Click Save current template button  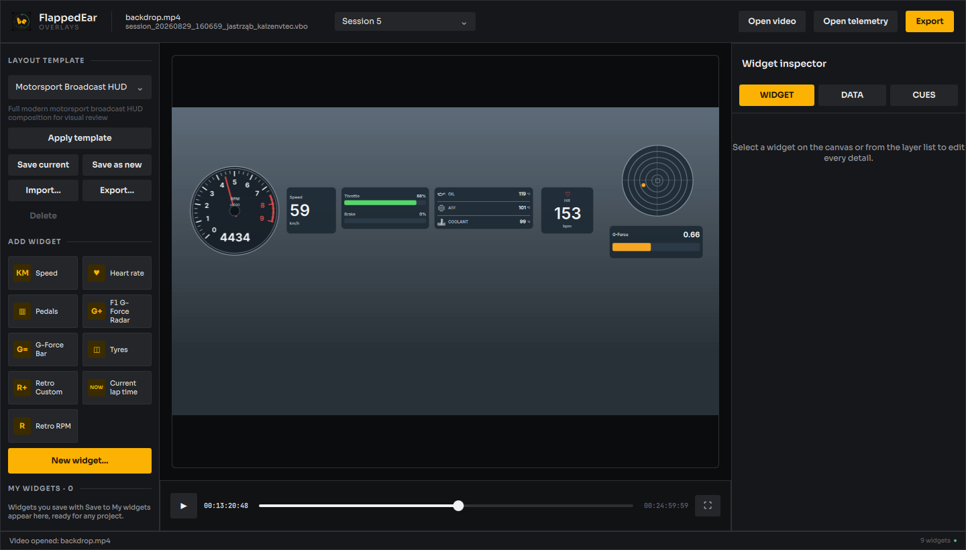(x=43, y=165)
